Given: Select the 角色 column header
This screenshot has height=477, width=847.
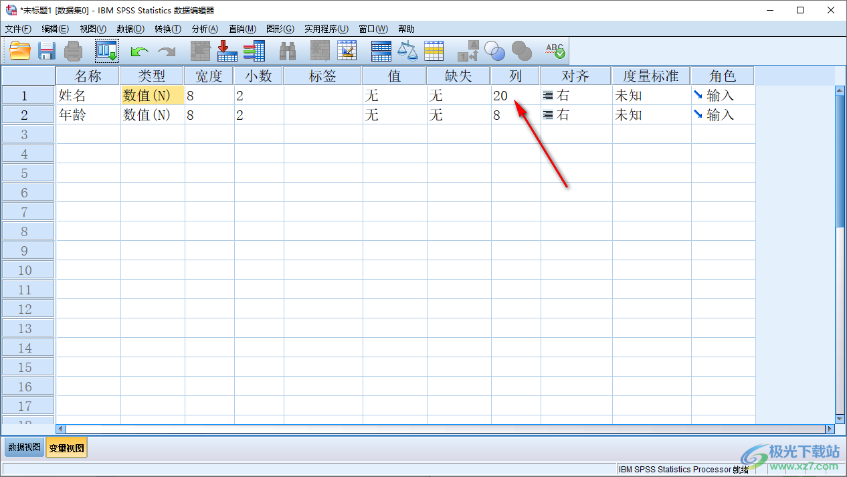Looking at the screenshot, I should [723, 76].
